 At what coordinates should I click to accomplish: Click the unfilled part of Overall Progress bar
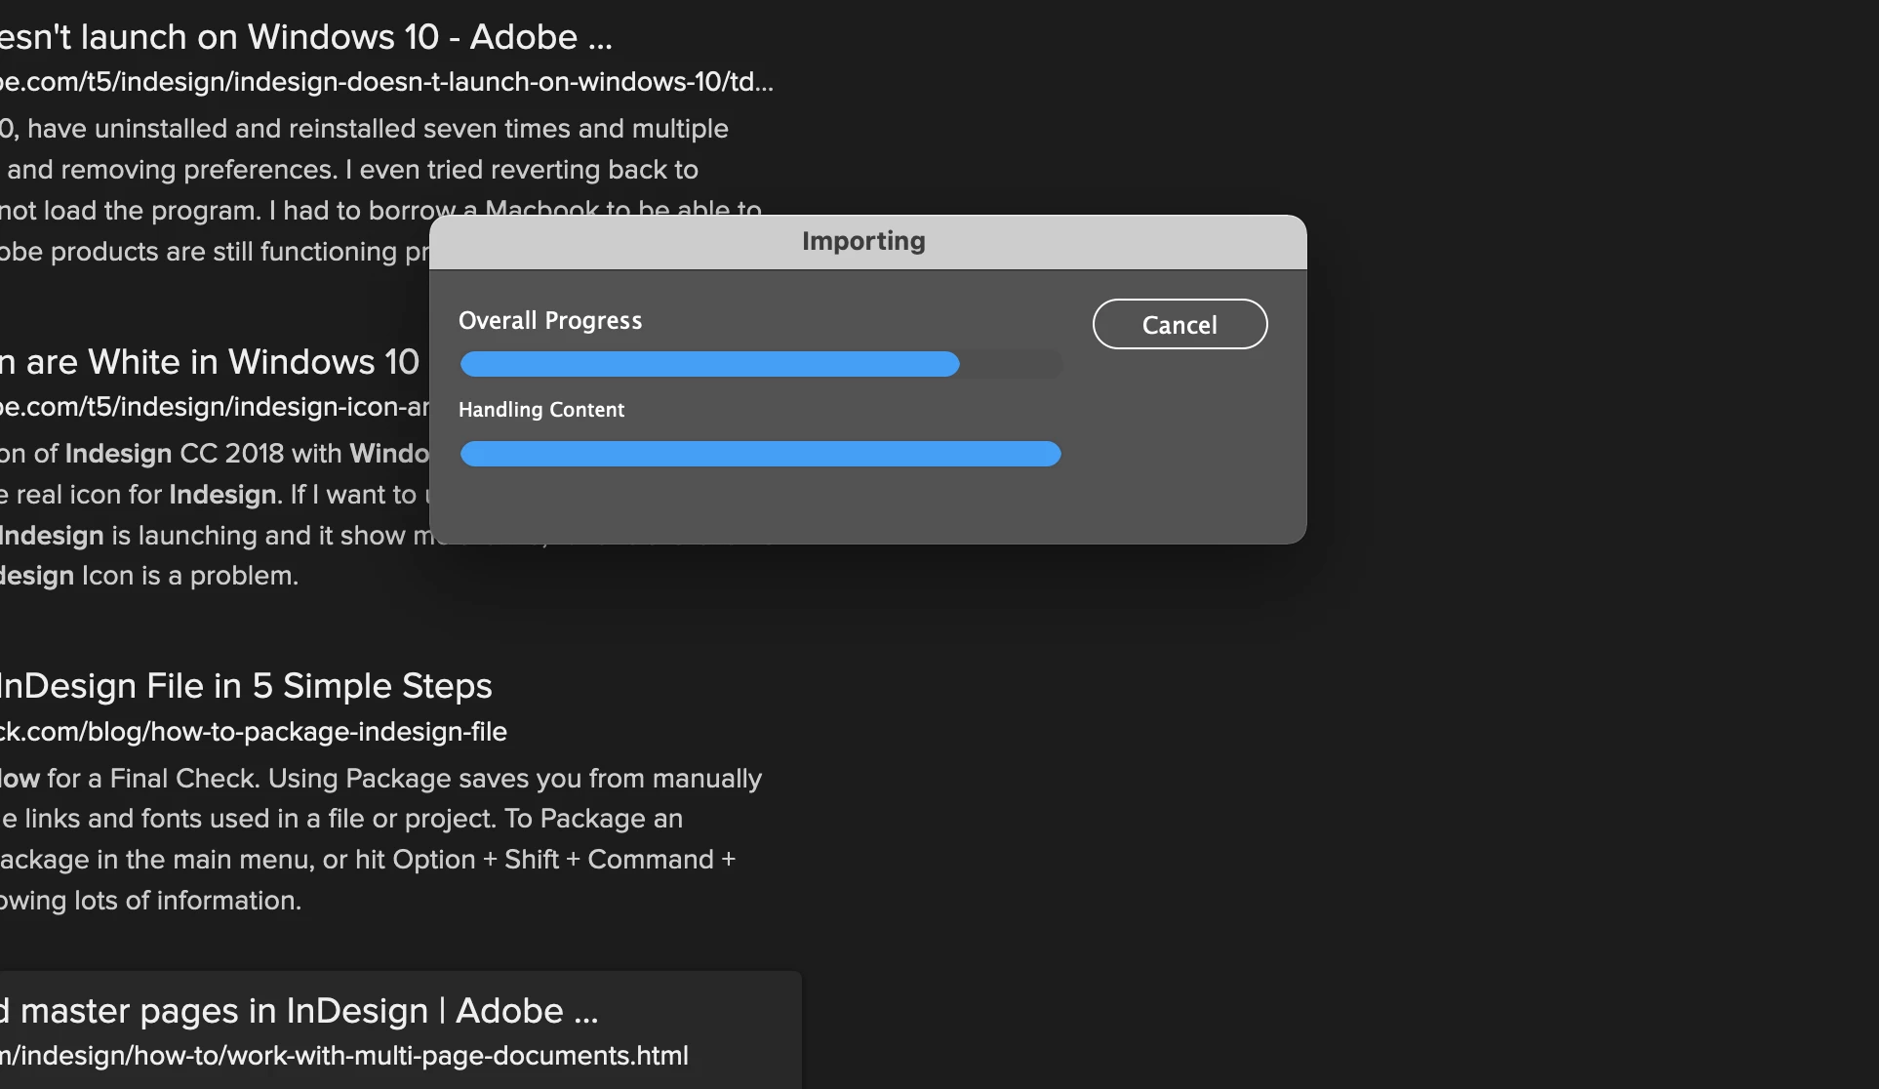click(1011, 364)
